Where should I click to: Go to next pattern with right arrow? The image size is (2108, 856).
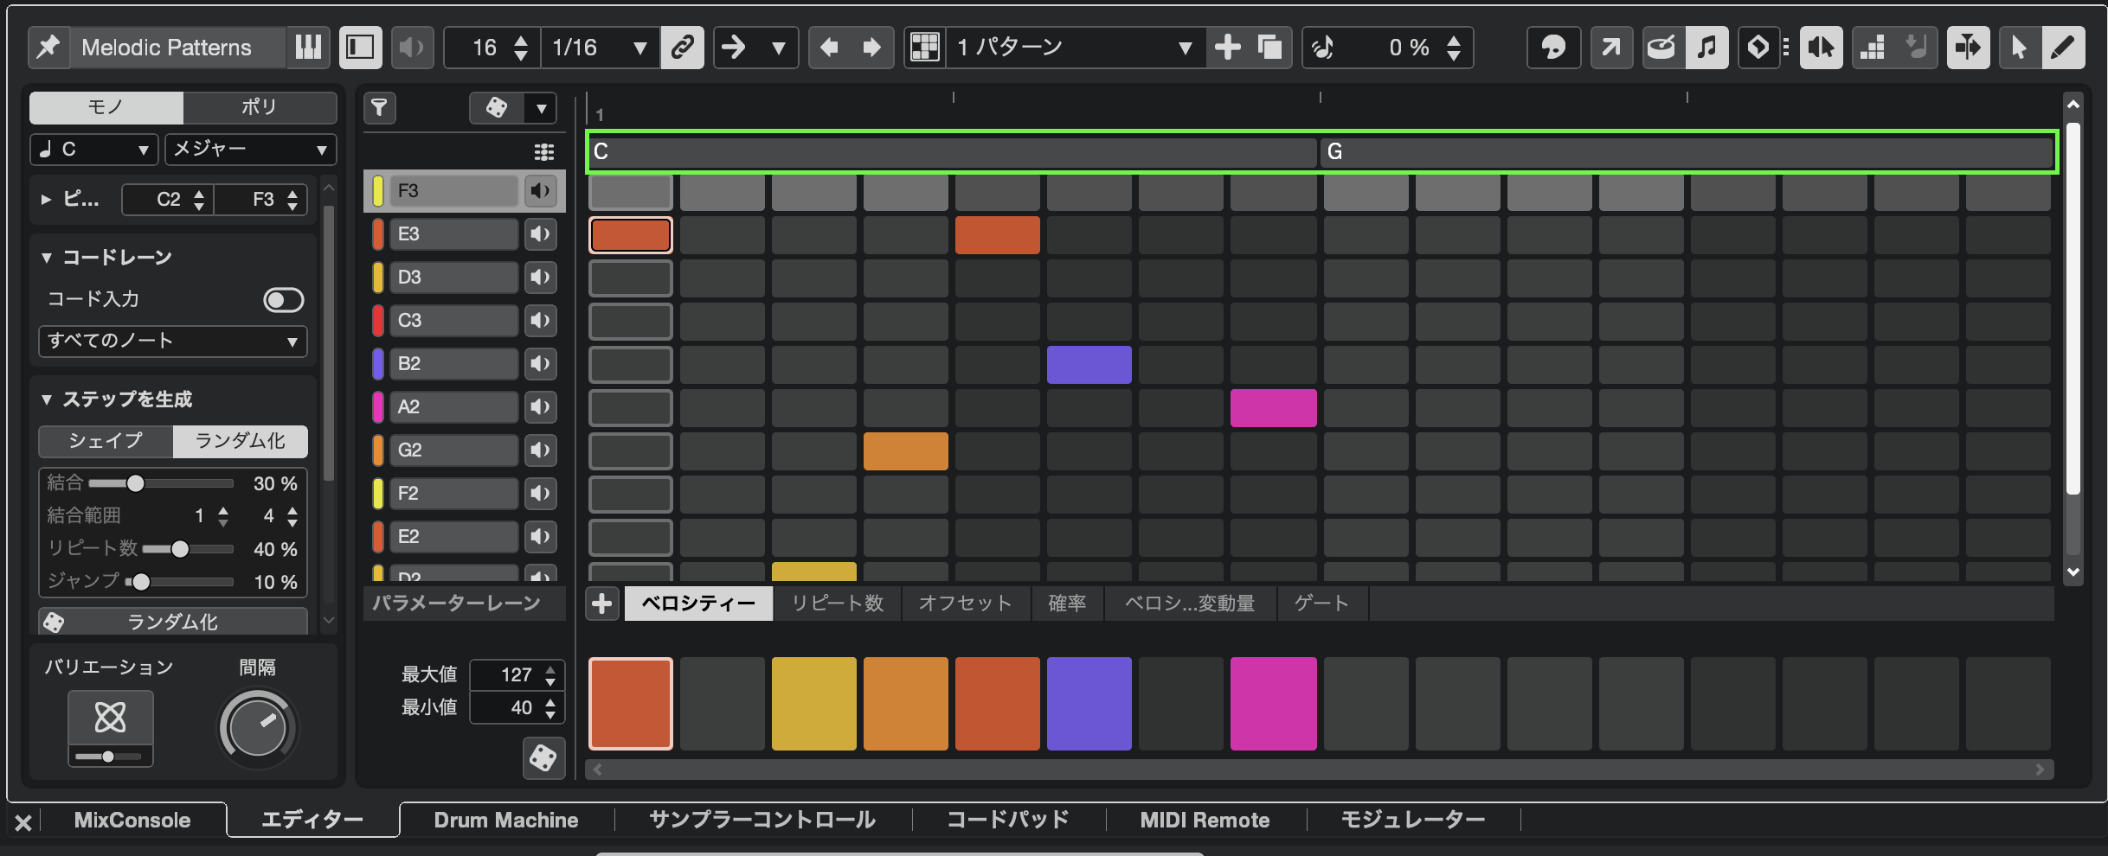[872, 47]
